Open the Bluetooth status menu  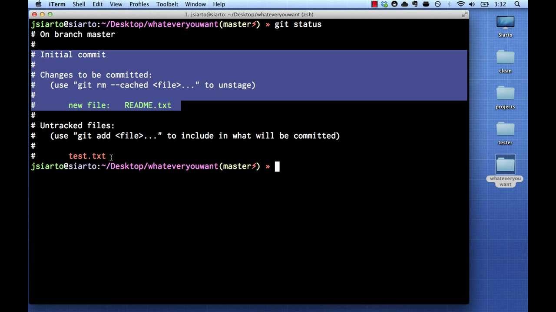[449, 4]
